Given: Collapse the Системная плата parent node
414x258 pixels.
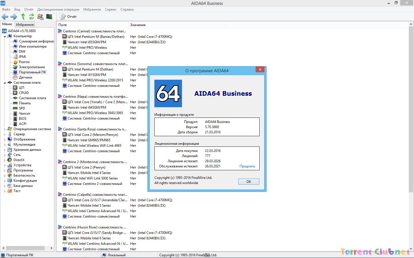Looking at the screenshot, I should point(5,83).
